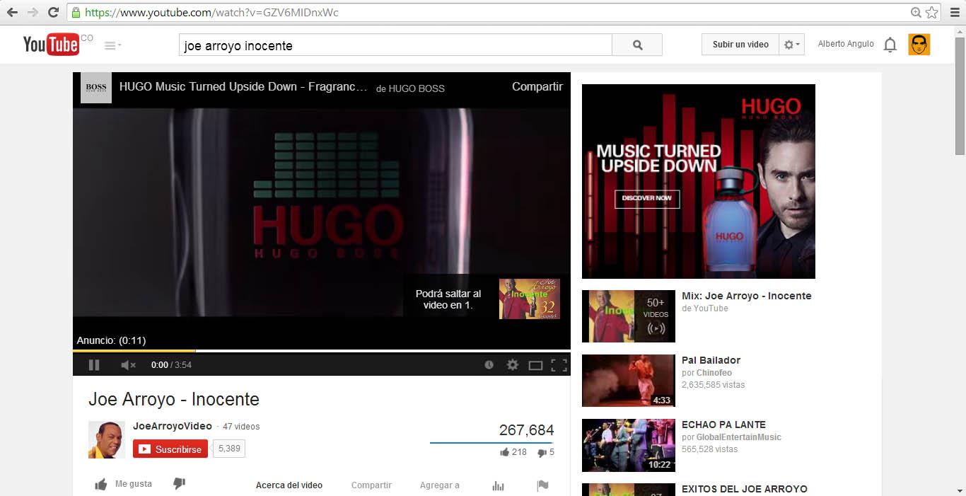Screen dimensions: 966x496
Task: Click the Joe Arroyo - Inocente video title
Action: (173, 399)
